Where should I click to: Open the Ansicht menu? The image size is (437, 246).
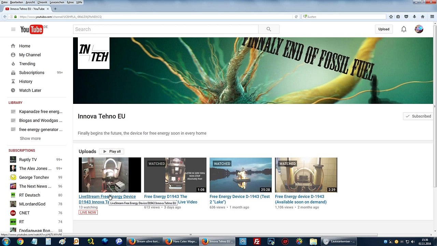coord(30,2)
